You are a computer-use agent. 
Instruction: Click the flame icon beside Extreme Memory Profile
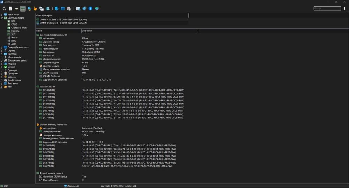[x=38, y=125]
